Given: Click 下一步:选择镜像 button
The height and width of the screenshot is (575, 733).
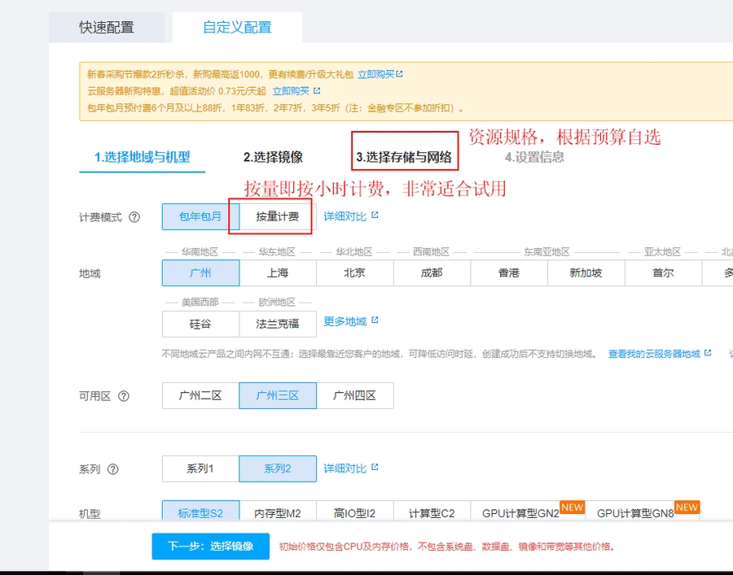Looking at the screenshot, I should click(x=210, y=547).
